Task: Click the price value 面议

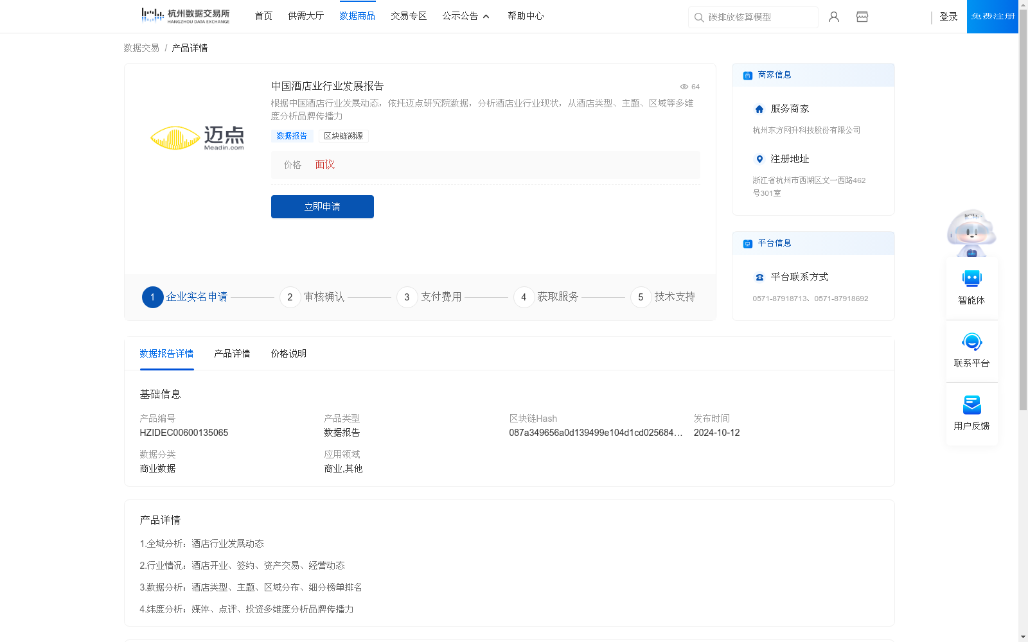Action: [x=324, y=165]
